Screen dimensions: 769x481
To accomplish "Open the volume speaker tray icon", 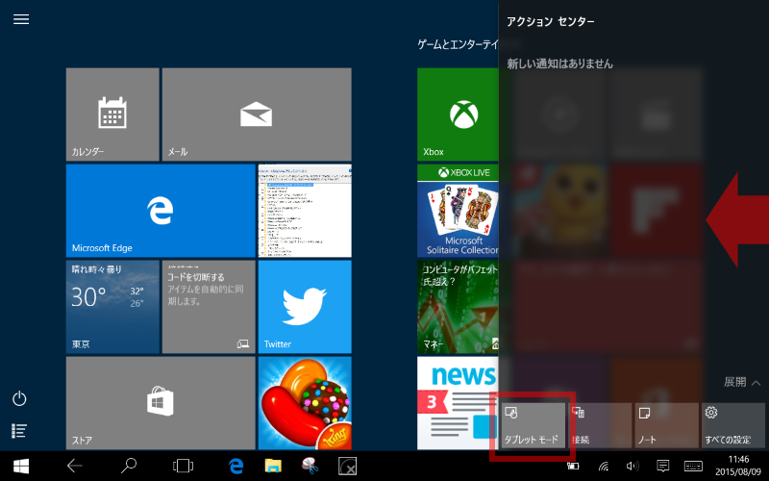I will 633,466.
